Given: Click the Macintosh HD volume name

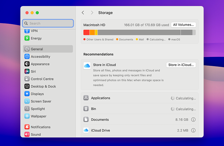Looking at the screenshot, I should click(94, 25).
